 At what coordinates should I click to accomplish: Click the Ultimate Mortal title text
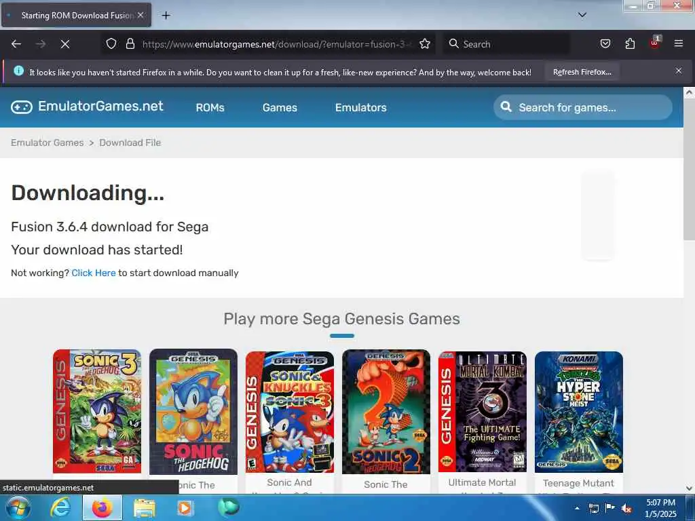[x=483, y=482]
